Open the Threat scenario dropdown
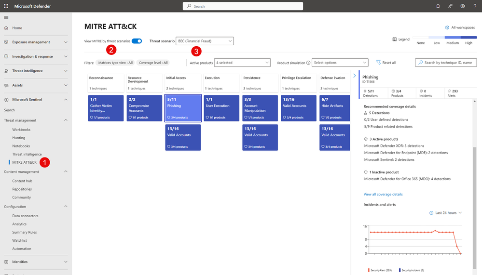This screenshot has height=275, width=482. (x=205, y=41)
